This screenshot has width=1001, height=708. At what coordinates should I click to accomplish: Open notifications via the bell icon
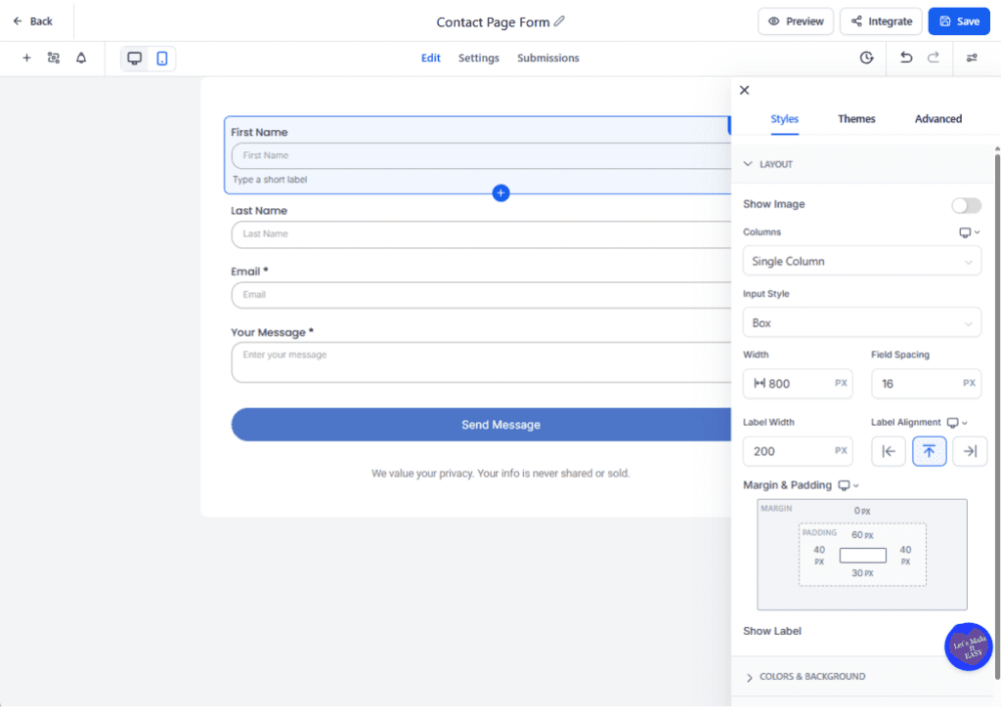81,58
